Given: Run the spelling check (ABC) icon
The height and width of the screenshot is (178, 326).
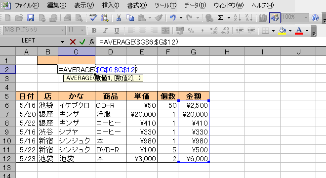Looking at the screenshot, I should pyautogui.click(x=93, y=18).
